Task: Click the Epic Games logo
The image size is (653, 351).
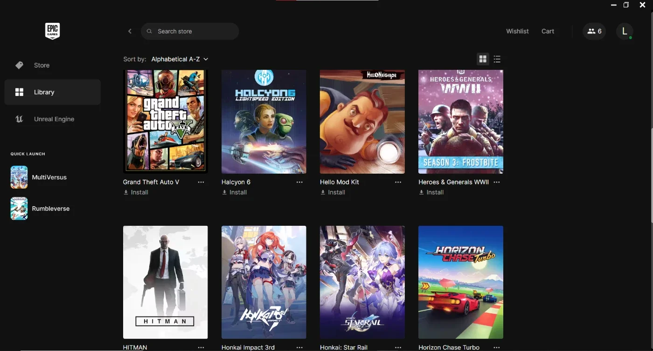Action: [x=52, y=31]
